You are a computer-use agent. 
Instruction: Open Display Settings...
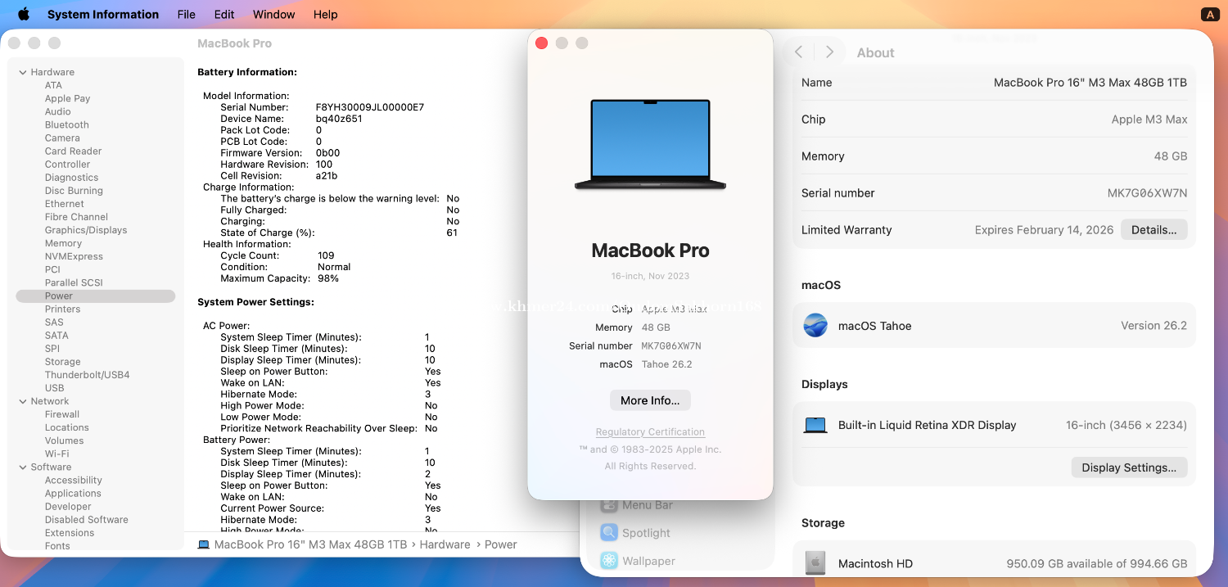1128,467
